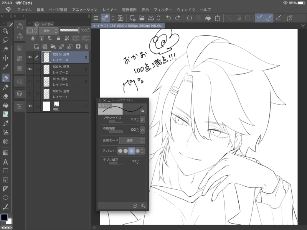Toggle Snap to ruler in command bar

pyautogui.click(x=259, y=18)
